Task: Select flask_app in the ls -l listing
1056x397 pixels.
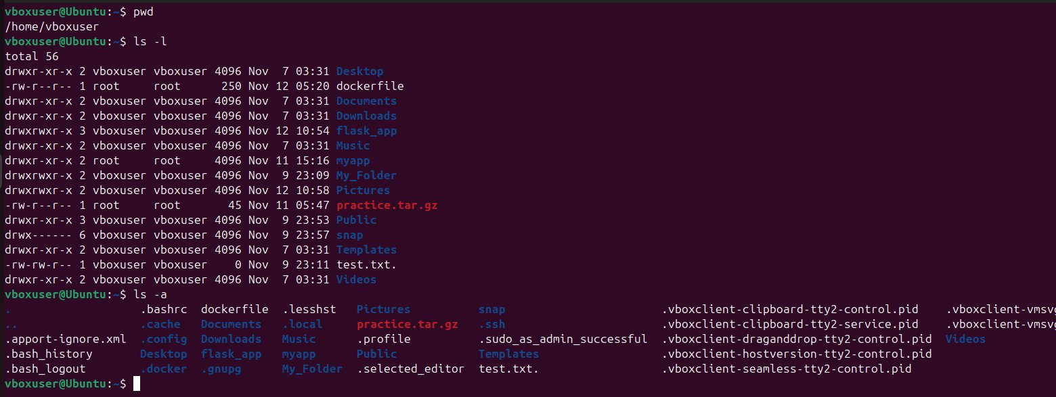Action: [x=366, y=131]
